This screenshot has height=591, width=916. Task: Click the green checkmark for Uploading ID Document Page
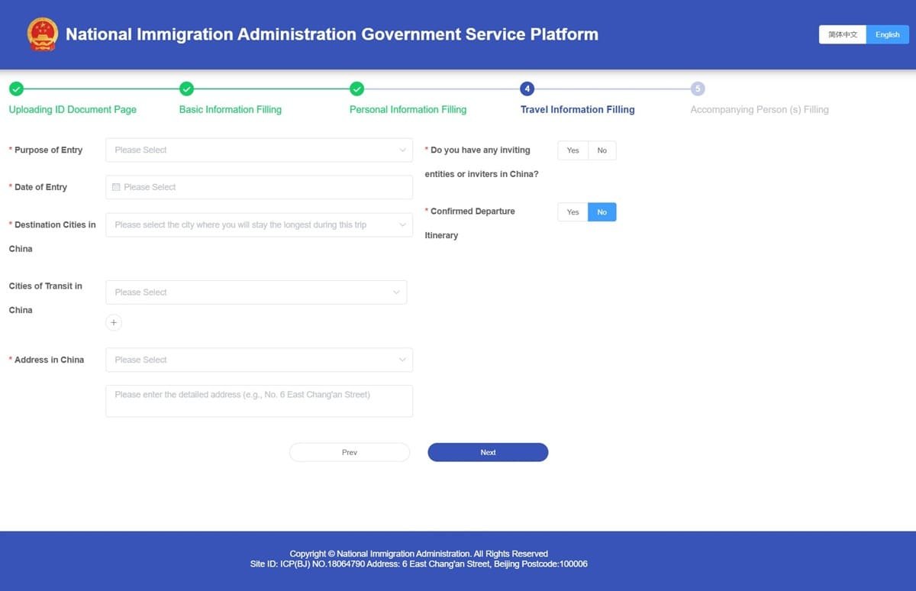click(x=17, y=88)
